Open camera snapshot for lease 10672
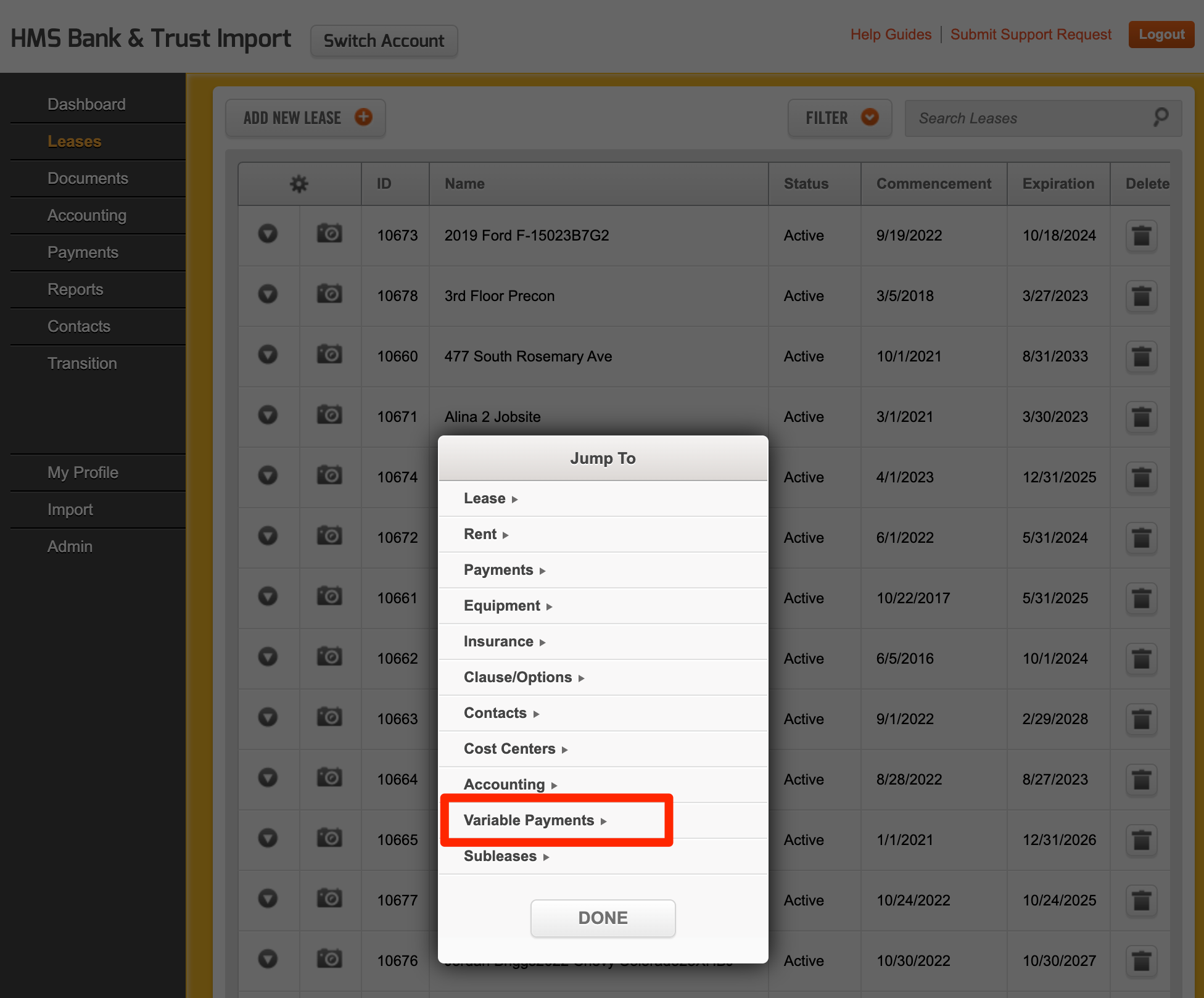Screen dimensions: 1204x998 (329, 536)
